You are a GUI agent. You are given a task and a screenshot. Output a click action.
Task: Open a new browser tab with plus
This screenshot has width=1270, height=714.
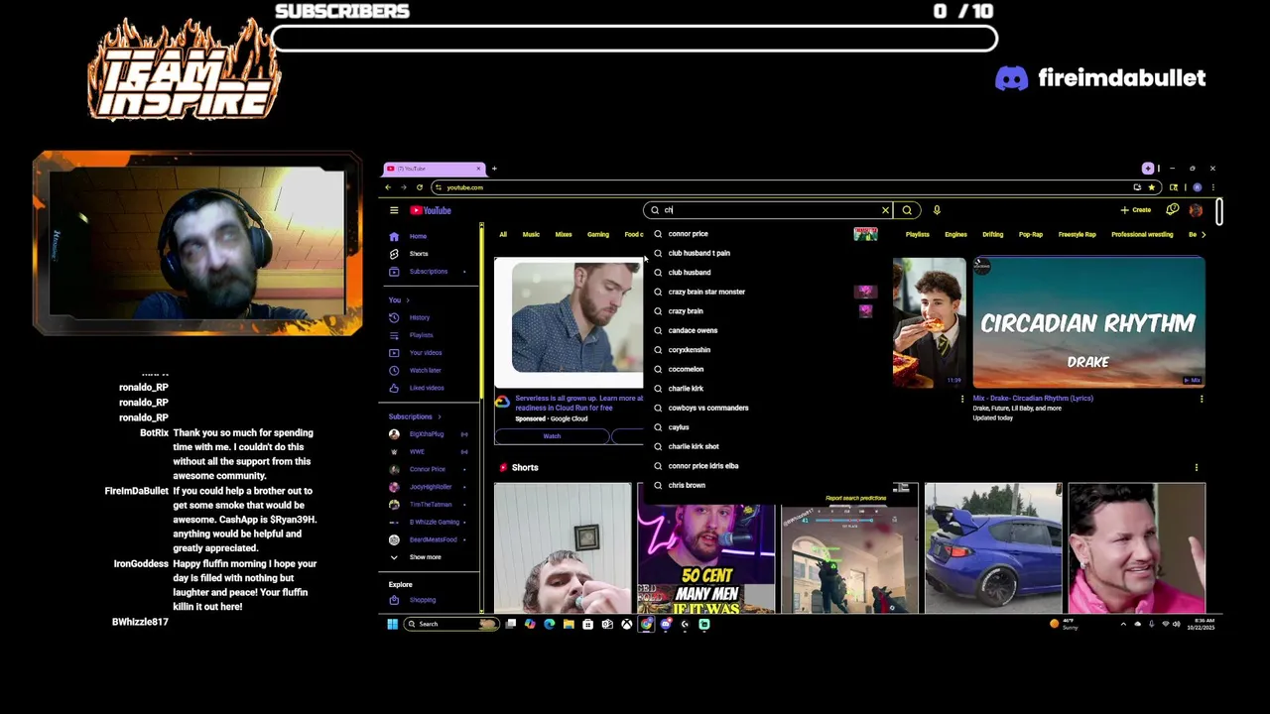coord(494,169)
